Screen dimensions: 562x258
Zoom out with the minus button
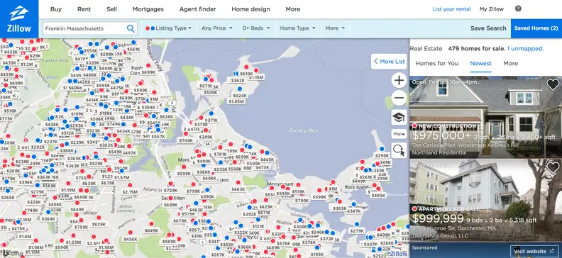[x=399, y=98]
